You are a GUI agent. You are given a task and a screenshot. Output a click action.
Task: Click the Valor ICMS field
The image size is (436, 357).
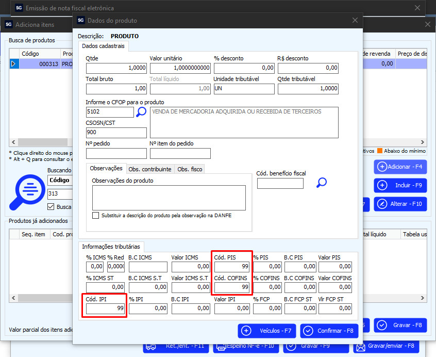[191, 267]
